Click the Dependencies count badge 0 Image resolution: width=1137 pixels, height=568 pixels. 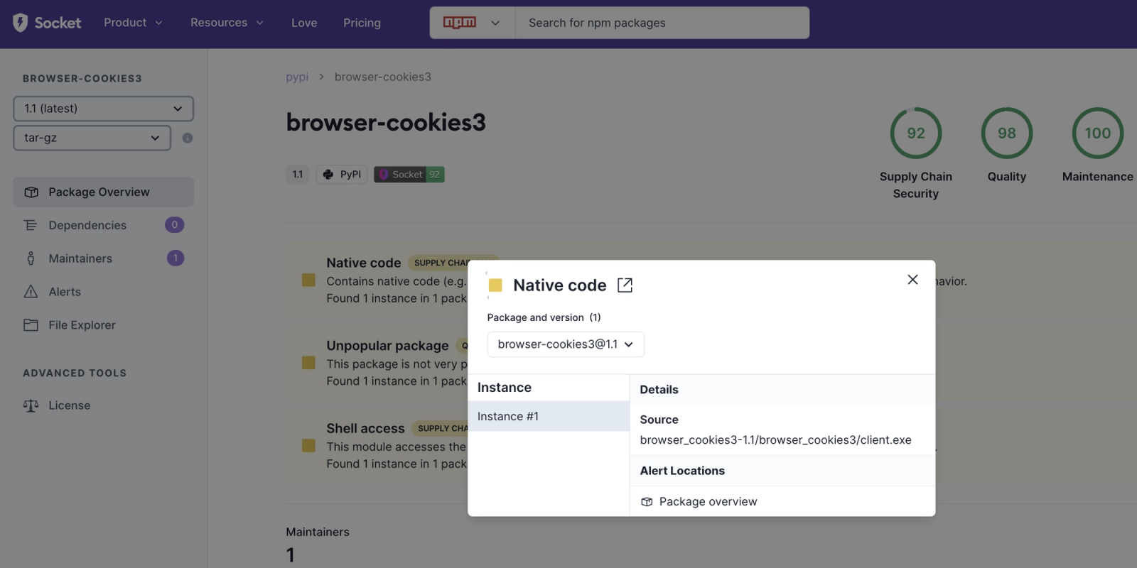coord(175,225)
